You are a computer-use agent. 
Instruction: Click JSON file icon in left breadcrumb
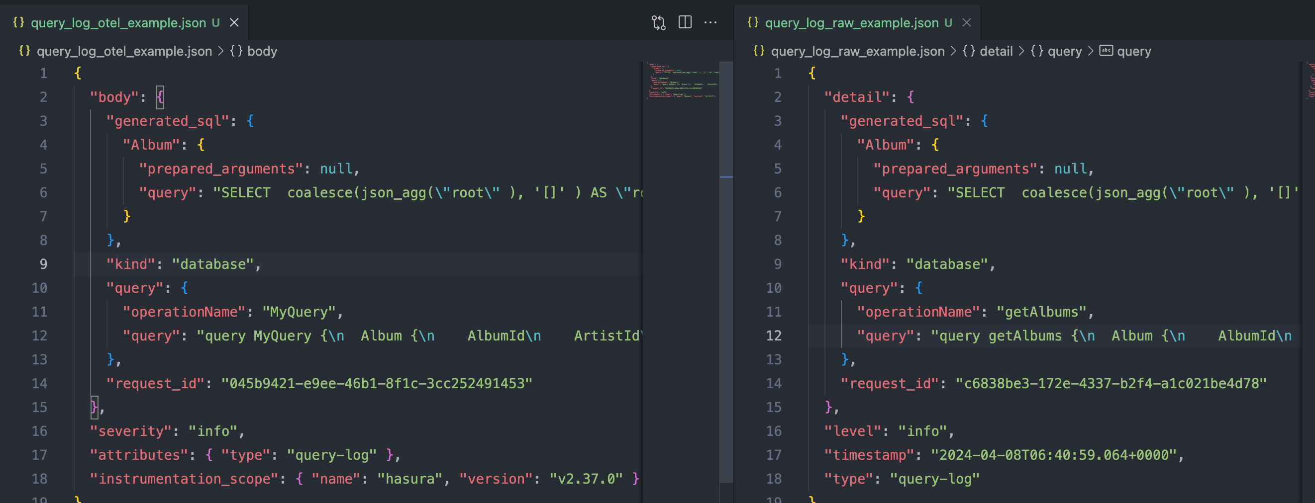24,51
